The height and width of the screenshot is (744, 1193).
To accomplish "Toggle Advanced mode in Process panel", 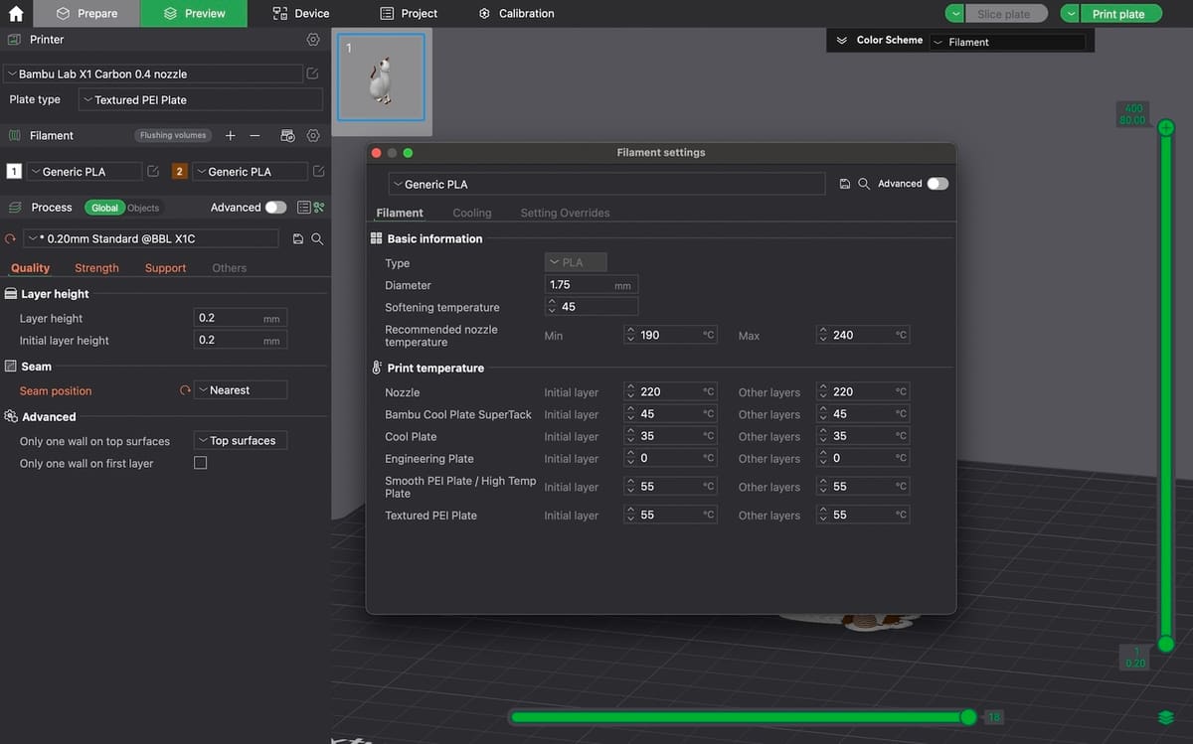I will [x=275, y=208].
